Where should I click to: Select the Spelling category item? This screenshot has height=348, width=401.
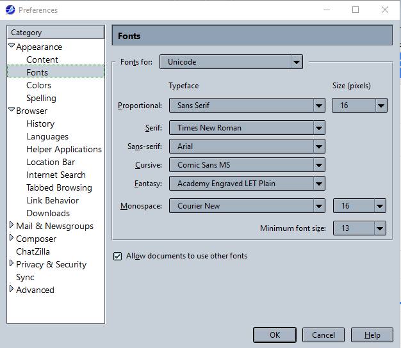coord(41,98)
